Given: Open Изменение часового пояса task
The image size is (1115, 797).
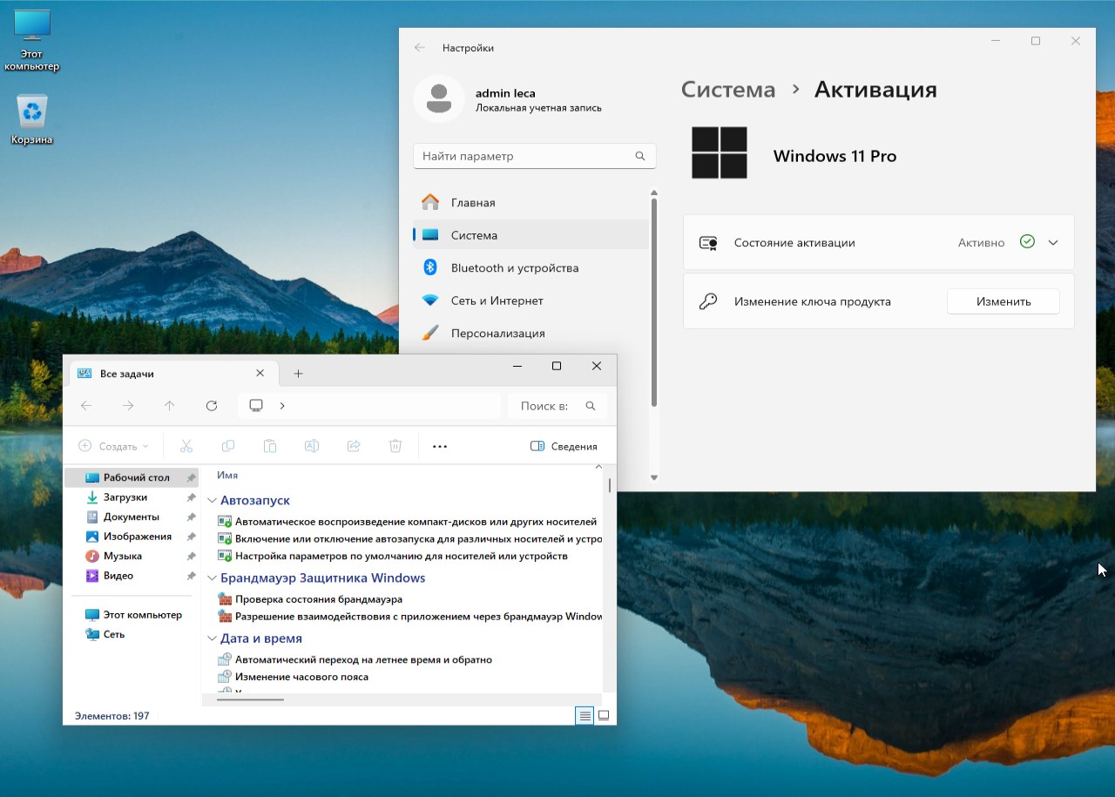Looking at the screenshot, I should [293, 677].
